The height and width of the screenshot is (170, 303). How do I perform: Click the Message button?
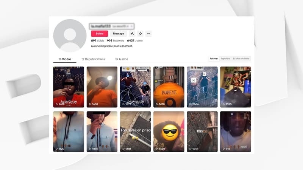[119, 34]
